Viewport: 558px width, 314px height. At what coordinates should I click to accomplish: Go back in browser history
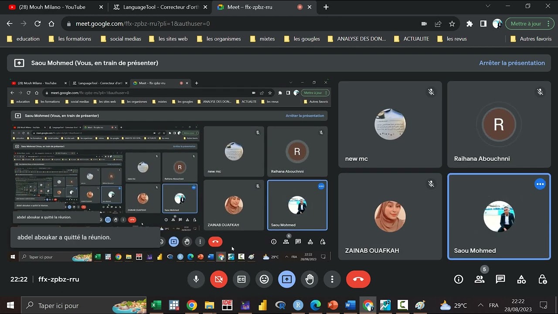coord(10,24)
